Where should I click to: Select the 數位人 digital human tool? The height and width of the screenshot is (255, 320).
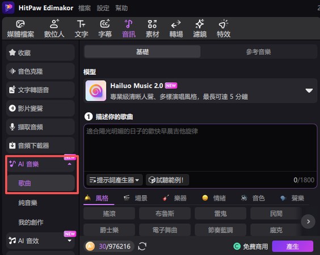[x=54, y=29]
